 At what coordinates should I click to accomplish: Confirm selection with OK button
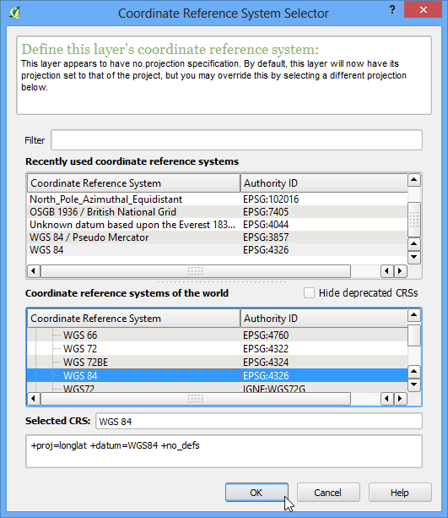point(256,493)
